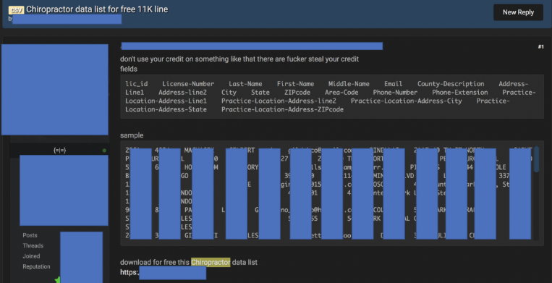Image resolution: width=552 pixels, height=283 pixels.
Task: Click the Threads stat label
Action: coord(33,245)
